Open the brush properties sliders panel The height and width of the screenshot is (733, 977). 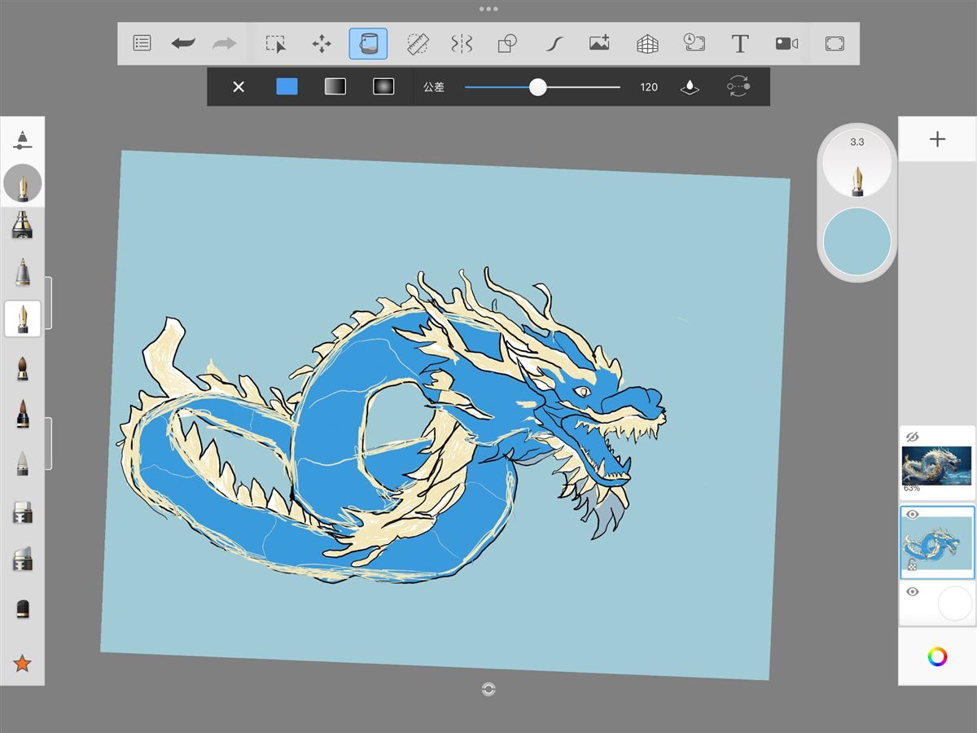23,140
